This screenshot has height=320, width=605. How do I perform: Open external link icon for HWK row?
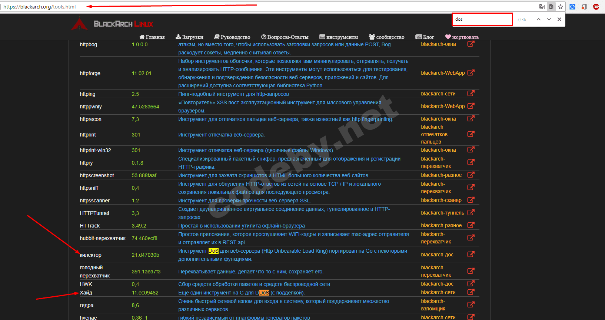click(x=471, y=283)
